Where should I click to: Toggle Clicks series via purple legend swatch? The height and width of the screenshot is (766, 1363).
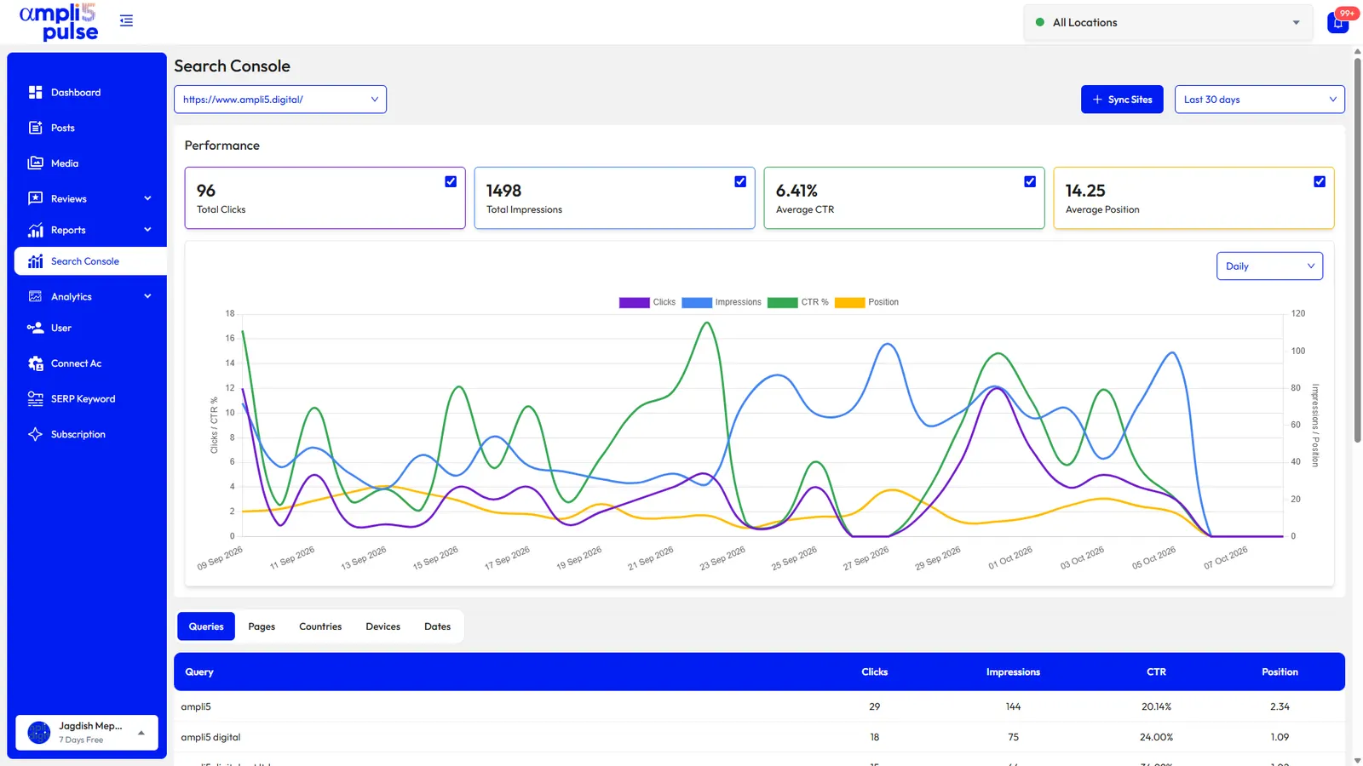tap(635, 302)
